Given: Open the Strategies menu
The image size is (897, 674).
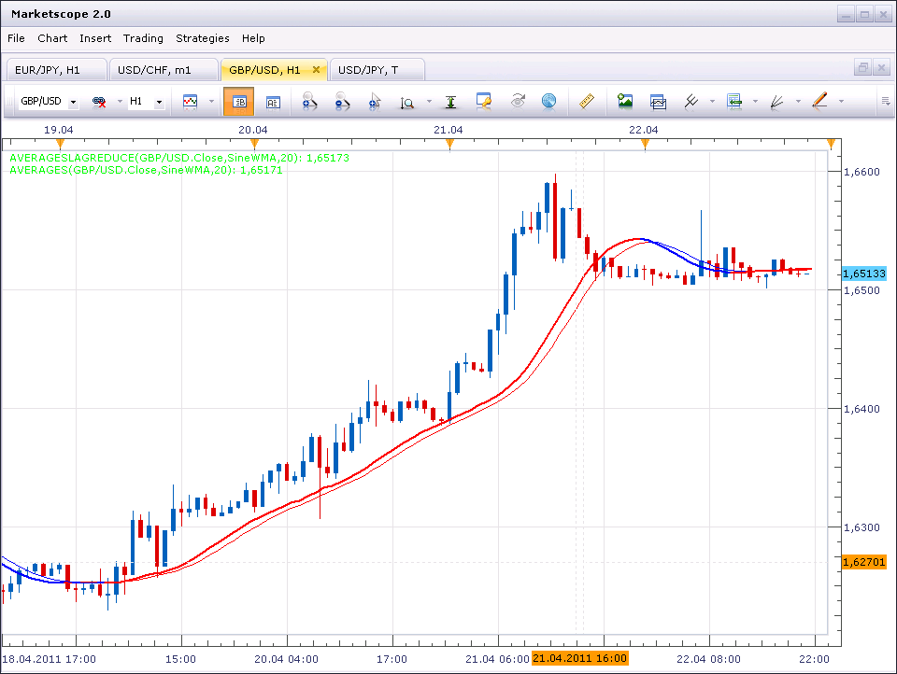Looking at the screenshot, I should [x=203, y=38].
